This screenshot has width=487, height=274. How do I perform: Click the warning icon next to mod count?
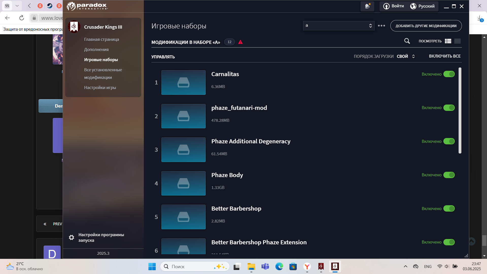point(240,42)
